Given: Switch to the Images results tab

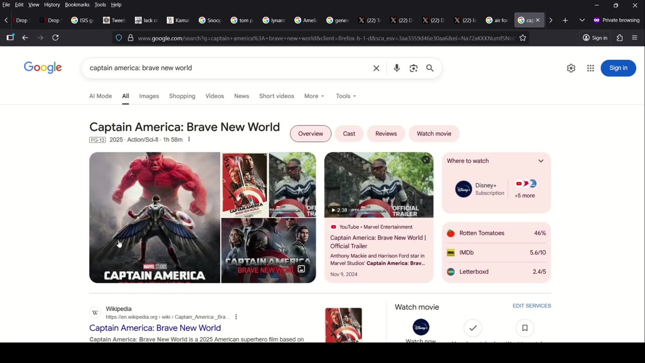Looking at the screenshot, I should pyautogui.click(x=149, y=96).
